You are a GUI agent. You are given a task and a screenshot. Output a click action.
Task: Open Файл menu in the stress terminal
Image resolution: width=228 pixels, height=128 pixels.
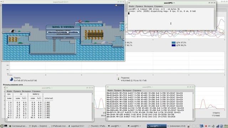click(131, 6)
